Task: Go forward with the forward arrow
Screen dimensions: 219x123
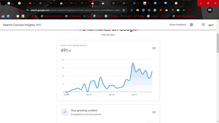Action: [9, 10]
